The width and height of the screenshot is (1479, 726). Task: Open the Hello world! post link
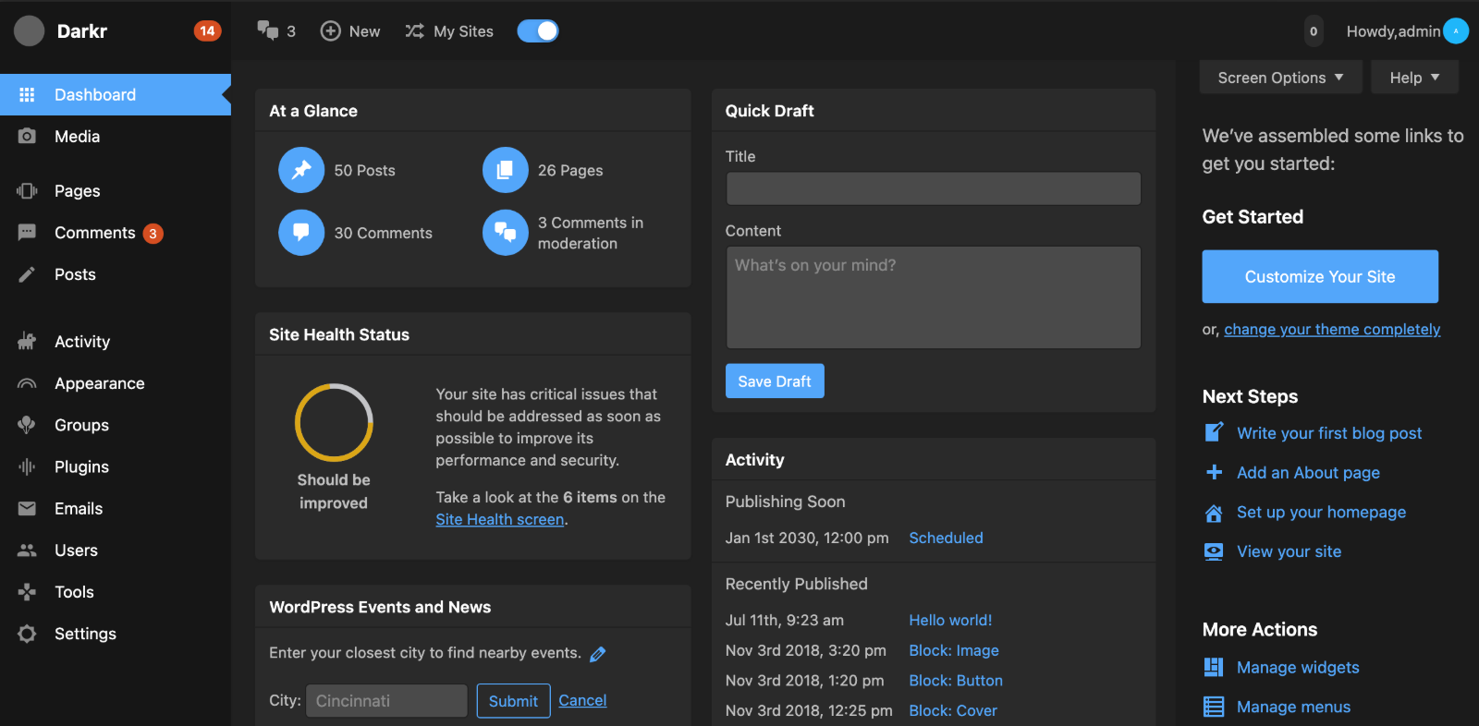pos(950,621)
